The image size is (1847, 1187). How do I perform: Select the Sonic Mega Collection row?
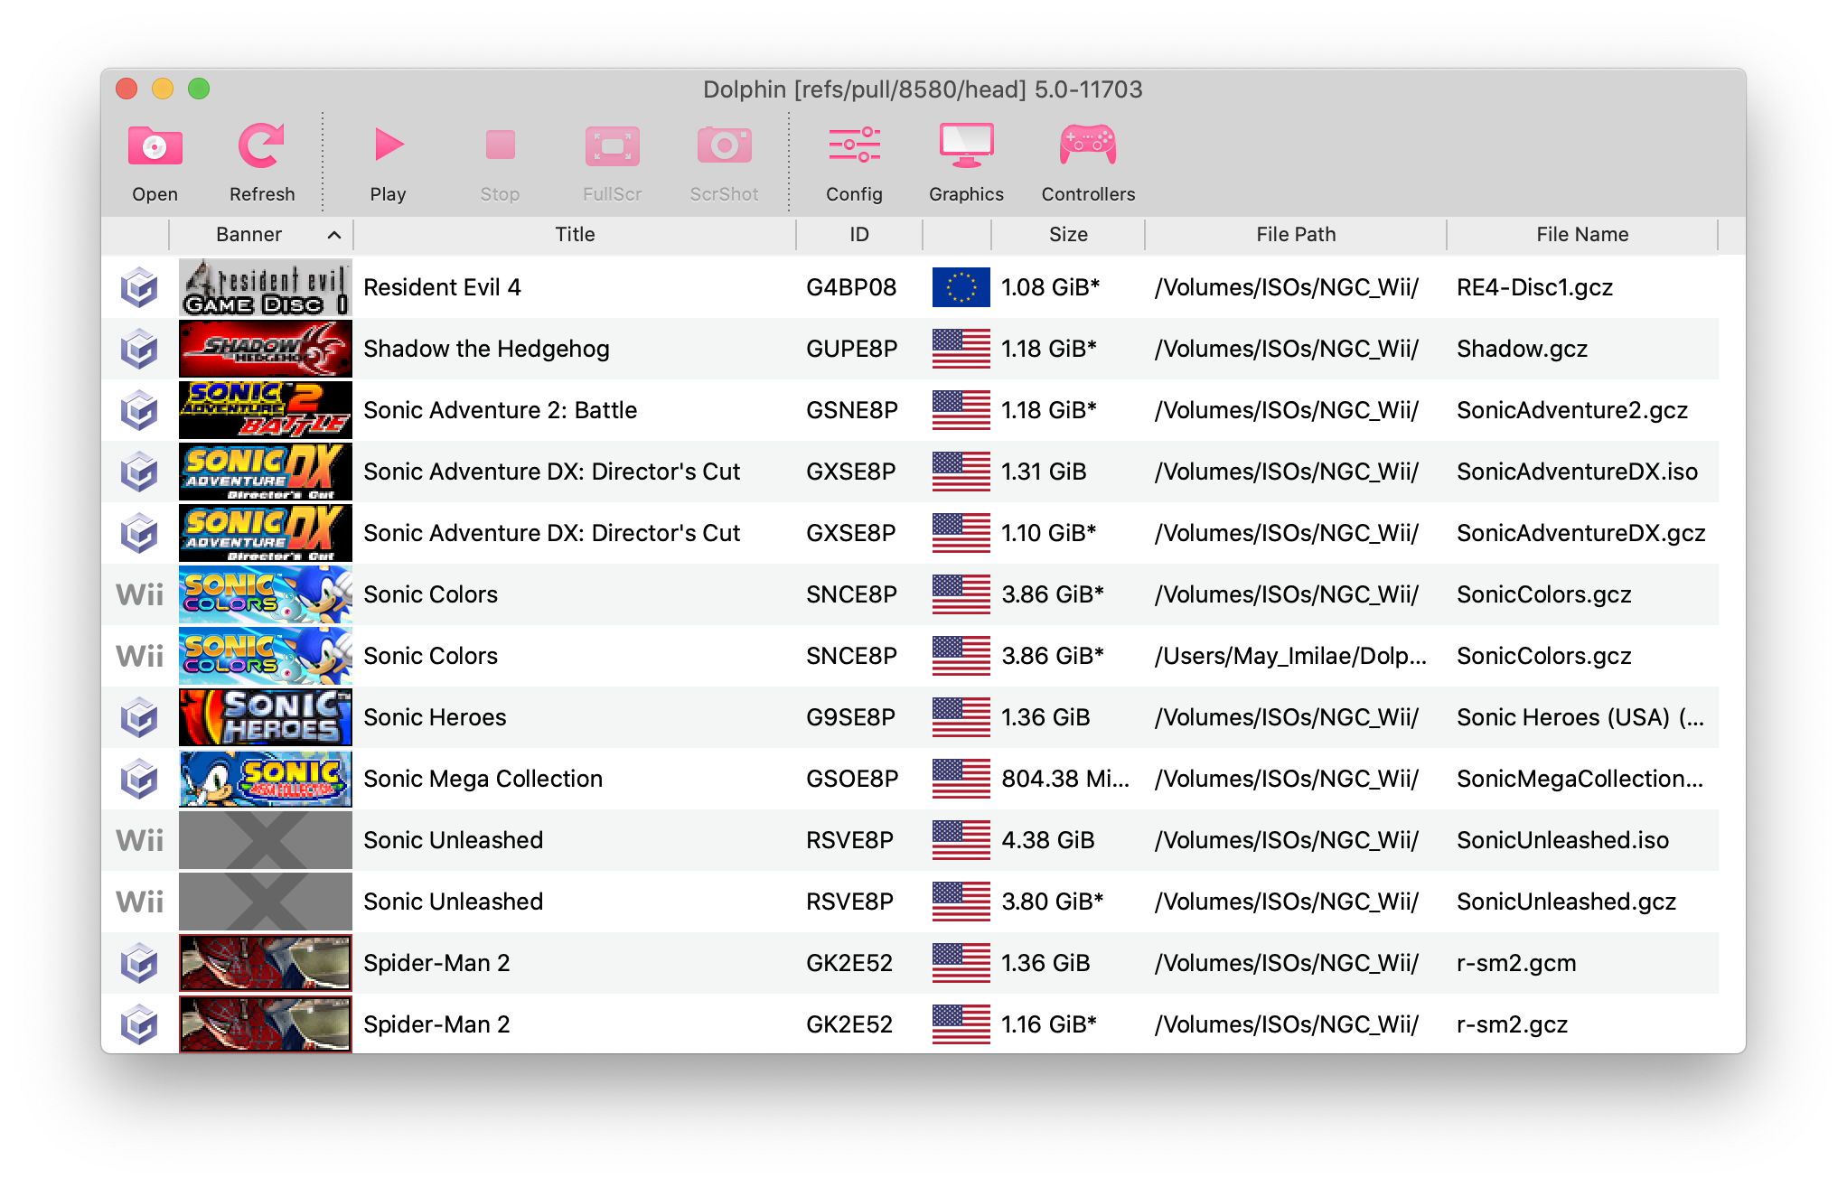(x=633, y=778)
